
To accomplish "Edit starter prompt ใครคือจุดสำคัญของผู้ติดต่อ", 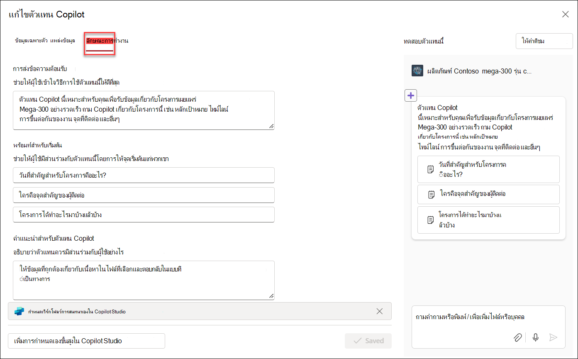I will tap(144, 195).
